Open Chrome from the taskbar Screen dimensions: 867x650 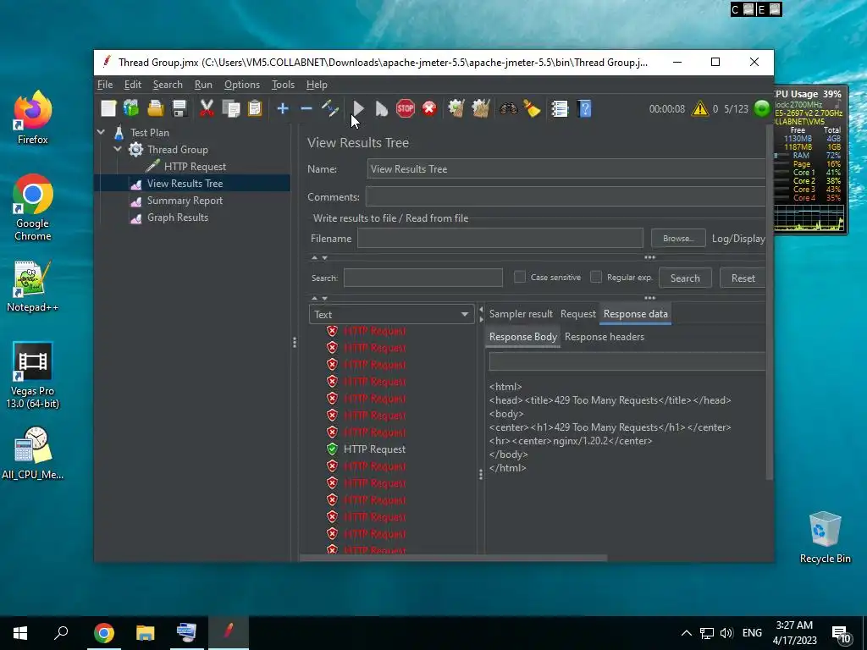pyautogui.click(x=104, y=633)
